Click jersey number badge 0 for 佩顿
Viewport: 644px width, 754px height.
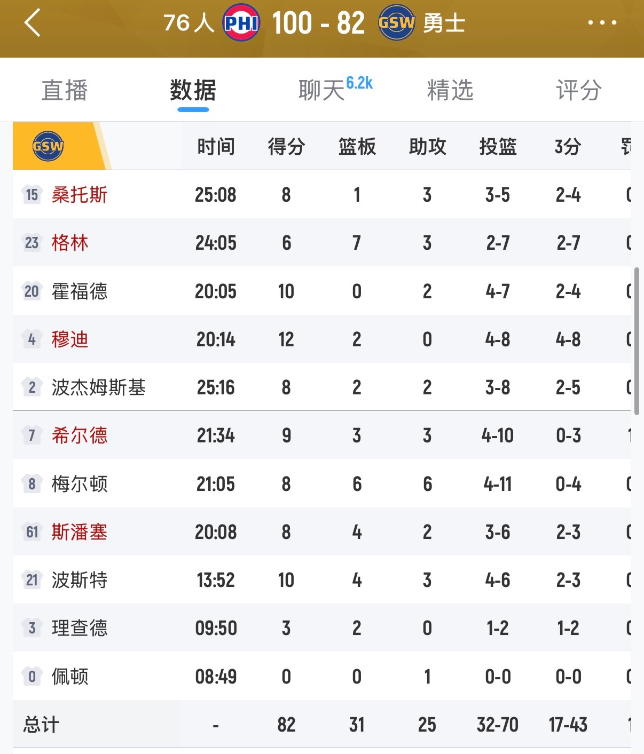(x=31, y=677)
